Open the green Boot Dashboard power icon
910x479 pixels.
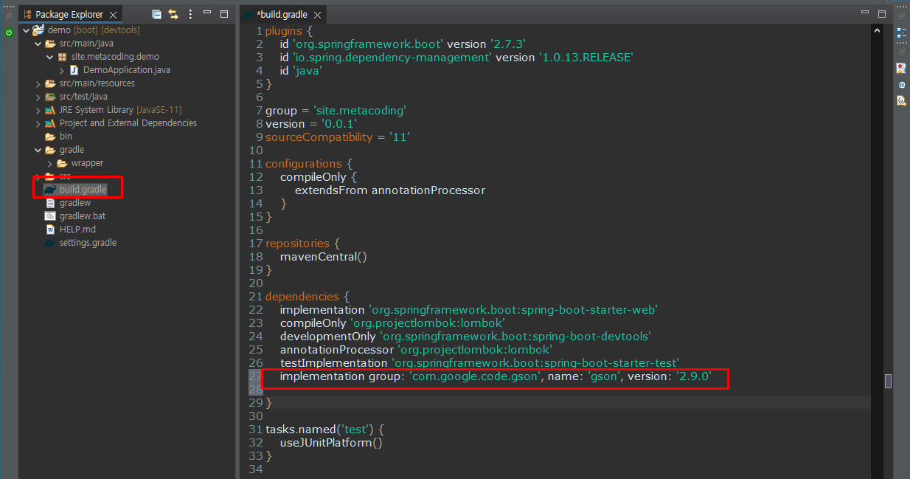(x=9, y=32)
